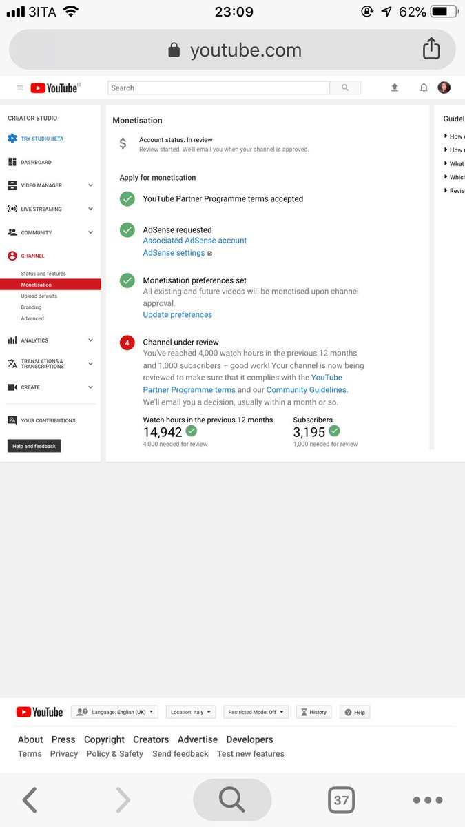The width and height of the screenshot is (465, 827).
Task: Open the account avatar menu
Action: (x=444, y=88)
